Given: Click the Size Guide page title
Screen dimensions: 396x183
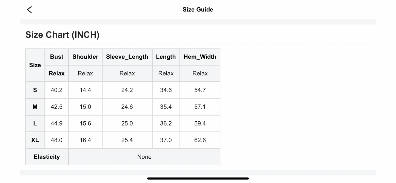Looking at the screenshot, I should [198, 10].
